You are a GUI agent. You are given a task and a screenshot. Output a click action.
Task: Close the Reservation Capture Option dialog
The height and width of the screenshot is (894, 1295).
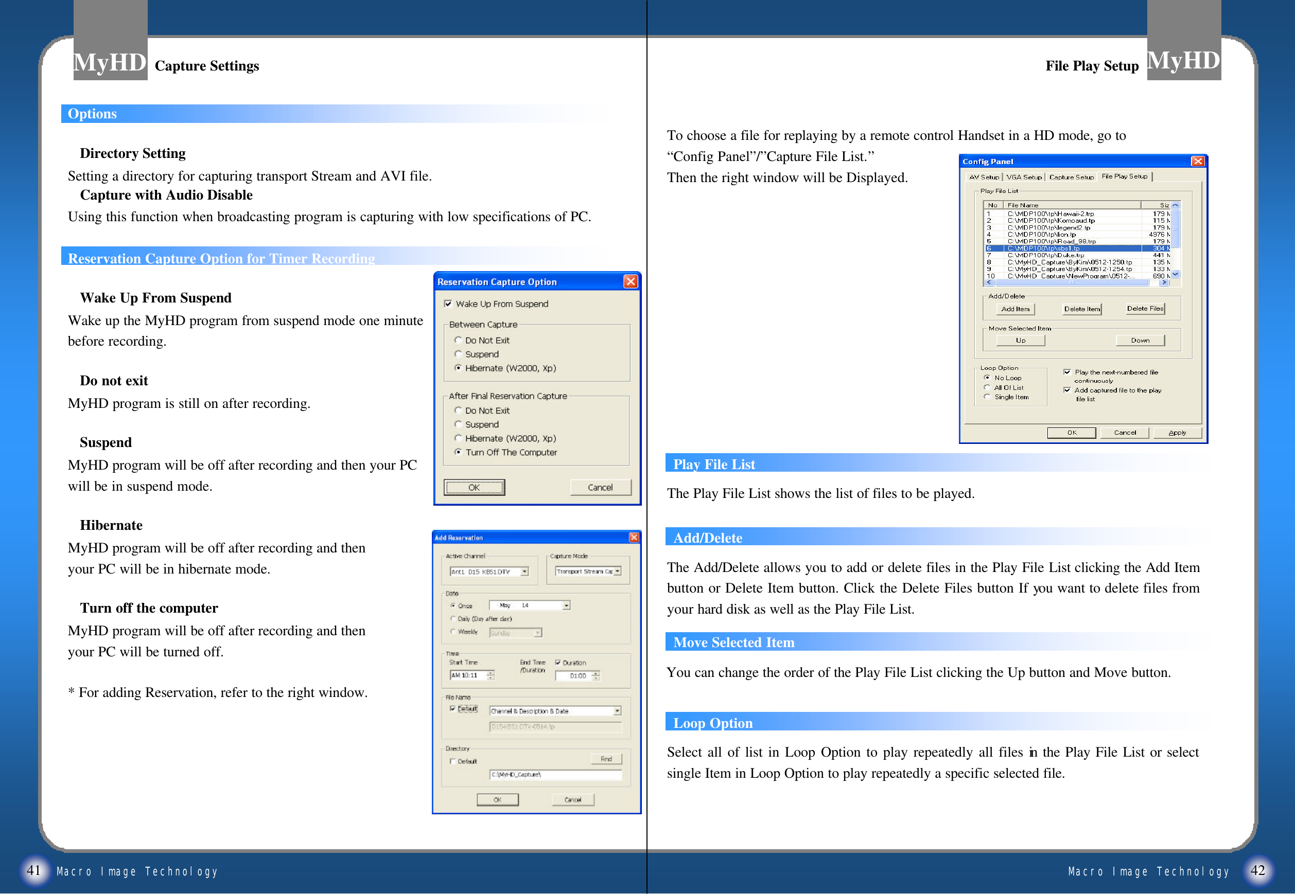tap(631, 281)
